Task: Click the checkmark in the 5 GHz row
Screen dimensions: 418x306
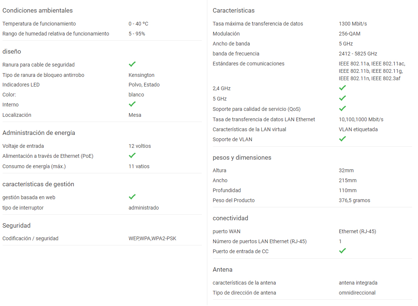Action: click(x=343, y=98)
